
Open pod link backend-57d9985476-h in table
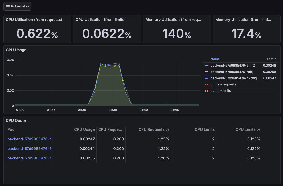point(29,139)
